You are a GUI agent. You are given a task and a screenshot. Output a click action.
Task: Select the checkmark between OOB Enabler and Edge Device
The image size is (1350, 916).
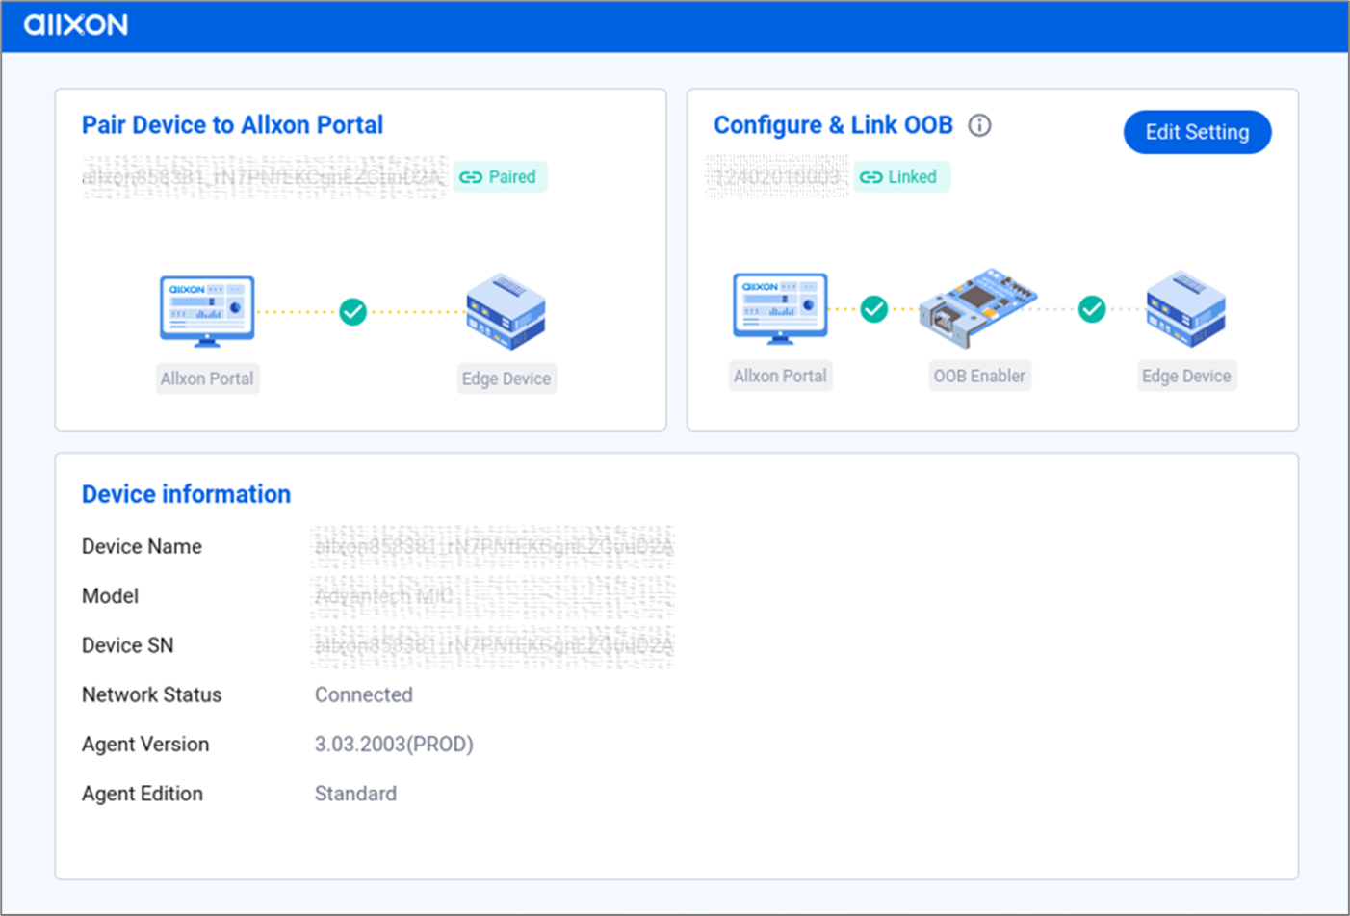click(1093, 311)
